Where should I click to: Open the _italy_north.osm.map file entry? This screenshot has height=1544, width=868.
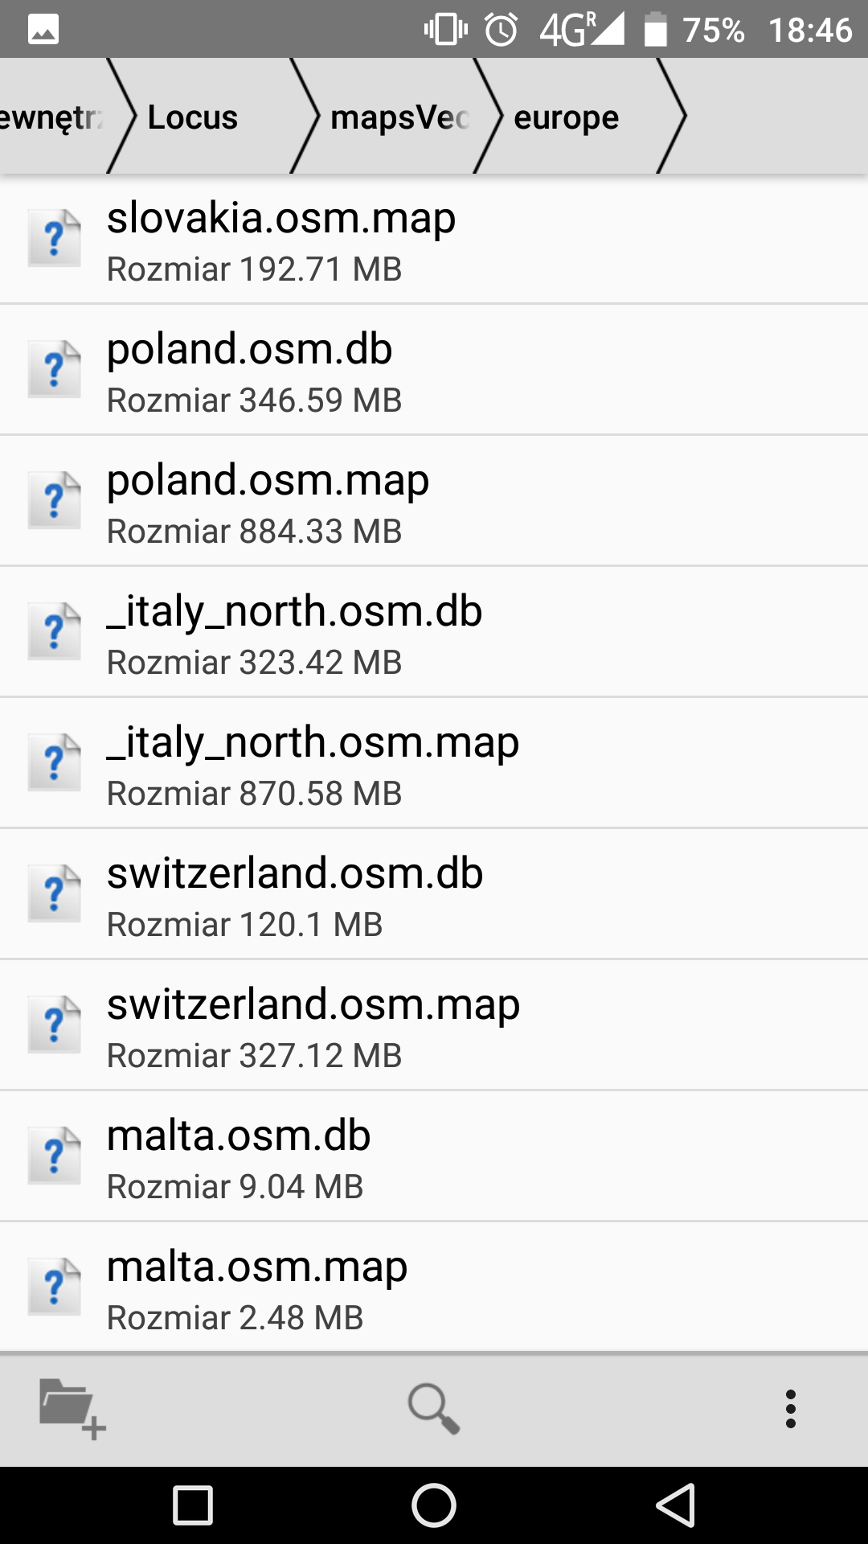click(x=434, y=763)
